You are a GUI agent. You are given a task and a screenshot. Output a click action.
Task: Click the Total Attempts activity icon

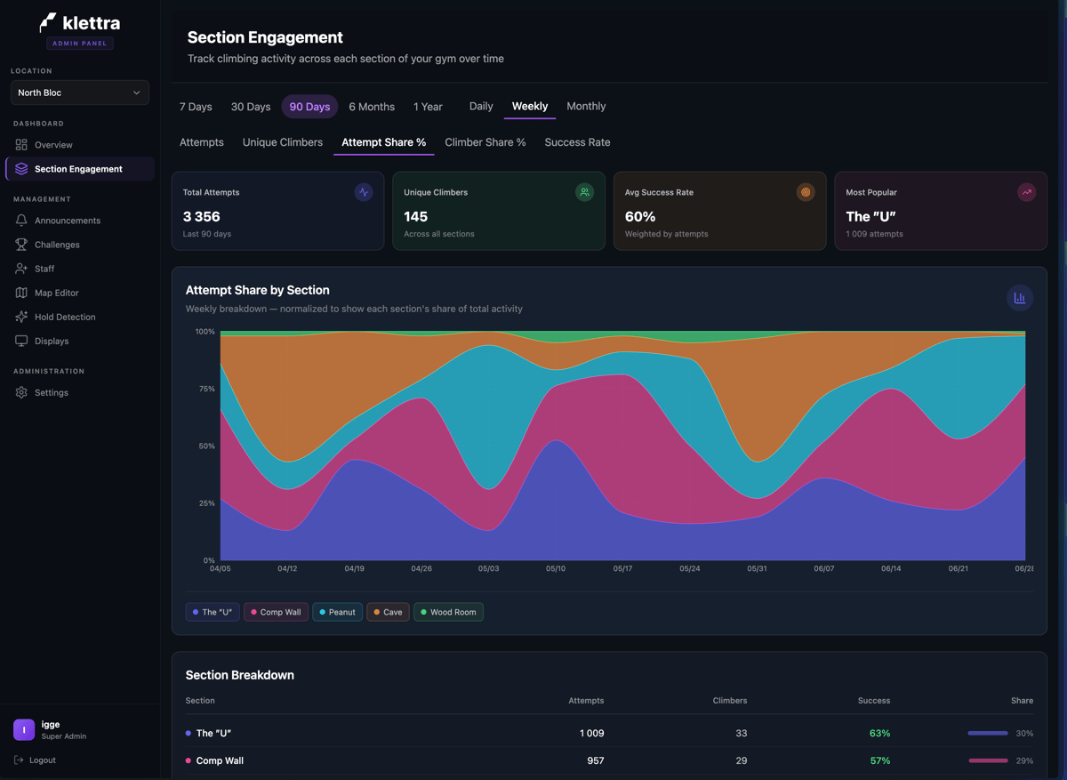coord(364,192)
